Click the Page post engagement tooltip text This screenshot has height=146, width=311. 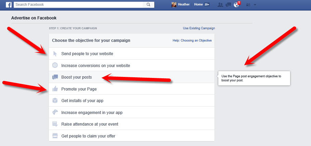click(251, 78)
